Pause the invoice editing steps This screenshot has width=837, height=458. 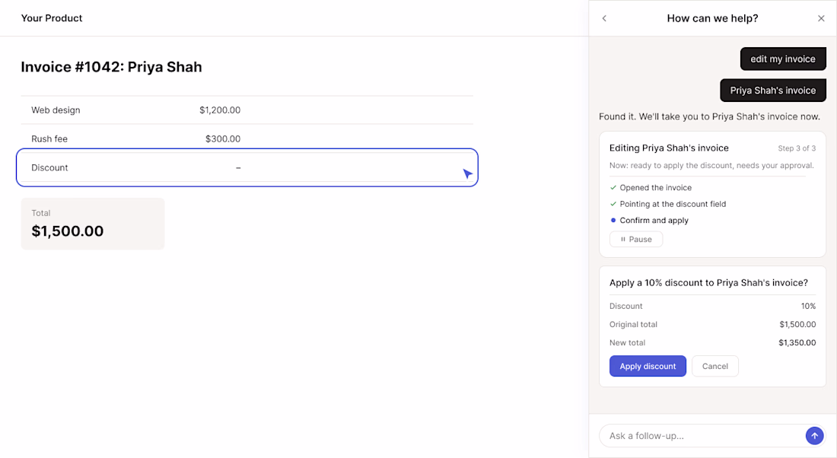tap(636, 239)
